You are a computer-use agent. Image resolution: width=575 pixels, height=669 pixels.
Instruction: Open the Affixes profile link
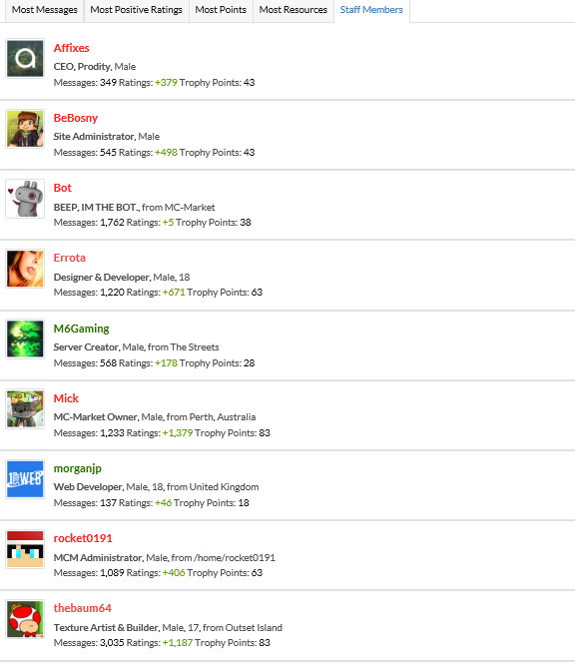(x=71, y=48)
